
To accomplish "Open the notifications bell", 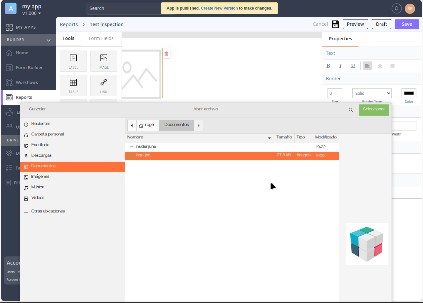I will coord(397,9).
